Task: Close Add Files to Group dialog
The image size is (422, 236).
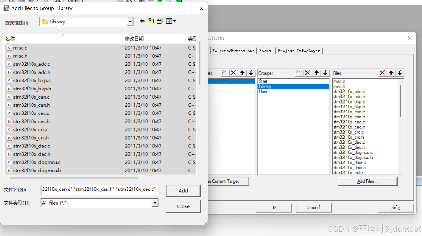Action: click(x=201, y=8)
